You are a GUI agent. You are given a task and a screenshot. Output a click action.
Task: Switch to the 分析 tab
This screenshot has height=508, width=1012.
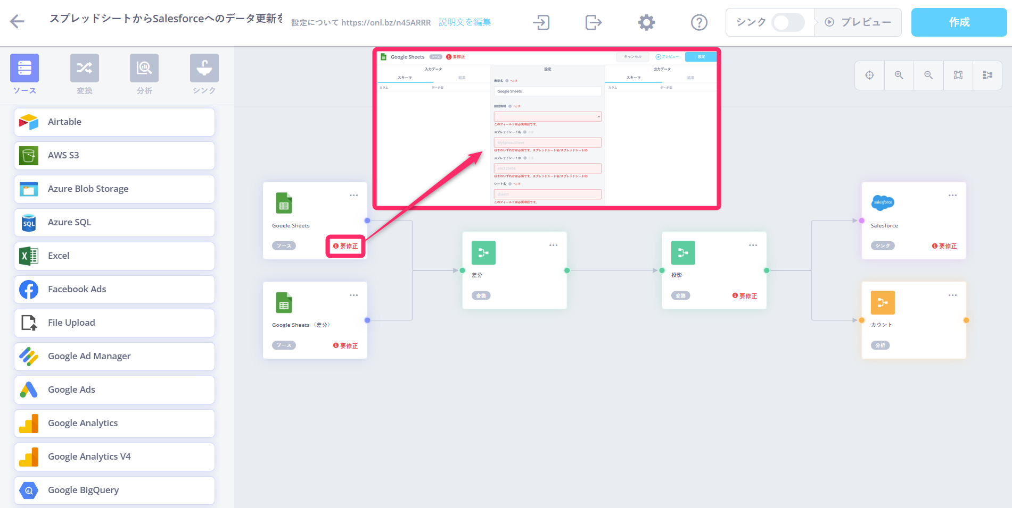coord(144,74)
